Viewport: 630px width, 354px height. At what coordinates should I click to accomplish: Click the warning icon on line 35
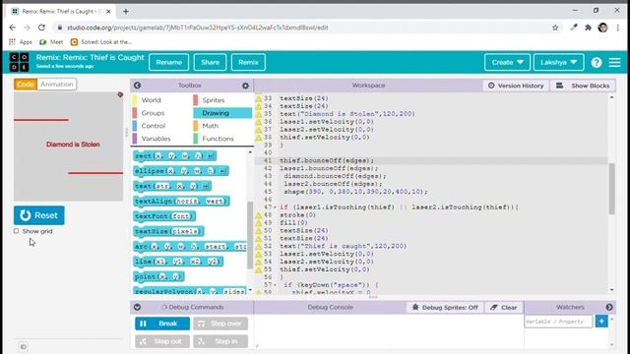tap(258, 114)
